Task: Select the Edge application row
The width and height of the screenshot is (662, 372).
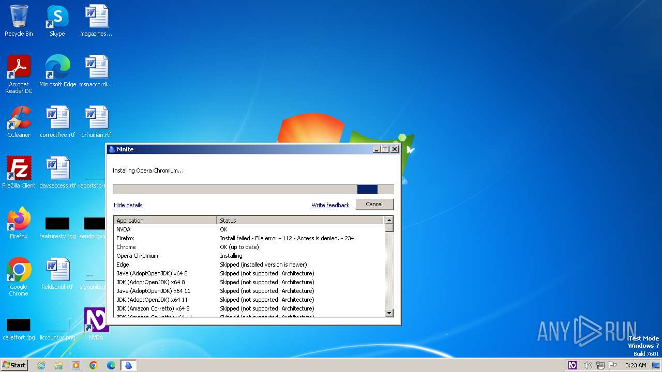Action: coord(249,265)
